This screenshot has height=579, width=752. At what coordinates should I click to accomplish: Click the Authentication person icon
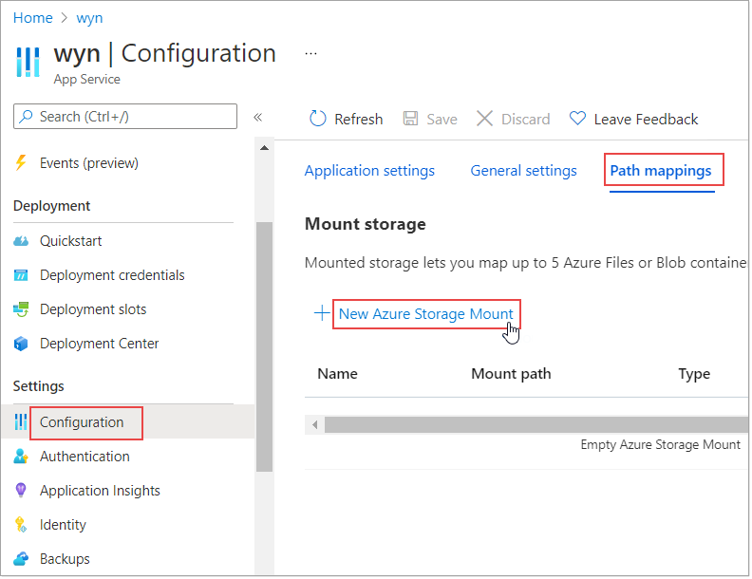21,457
